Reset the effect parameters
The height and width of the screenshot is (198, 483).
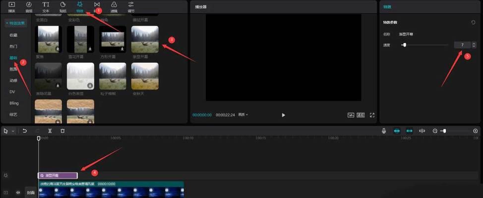(x=473, y=22)
